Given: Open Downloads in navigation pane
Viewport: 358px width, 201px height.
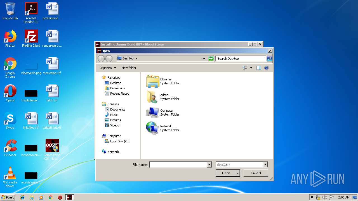Looking at the screenshot, I should (115, 88).
